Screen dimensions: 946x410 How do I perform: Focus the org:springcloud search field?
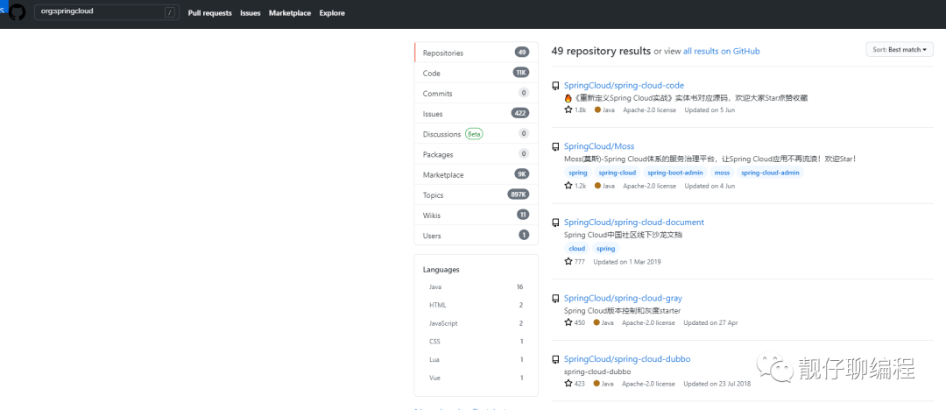107,12
